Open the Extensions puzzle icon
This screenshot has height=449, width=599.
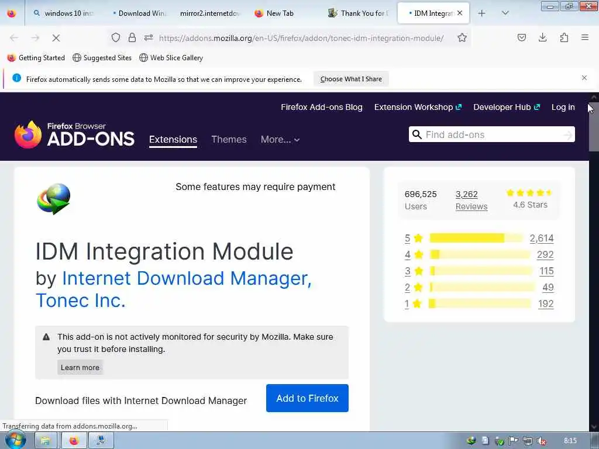(x=564, y=37)
